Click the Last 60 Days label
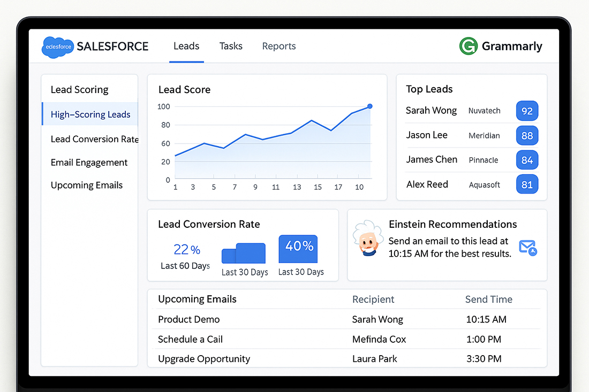 tap(185, 266)
